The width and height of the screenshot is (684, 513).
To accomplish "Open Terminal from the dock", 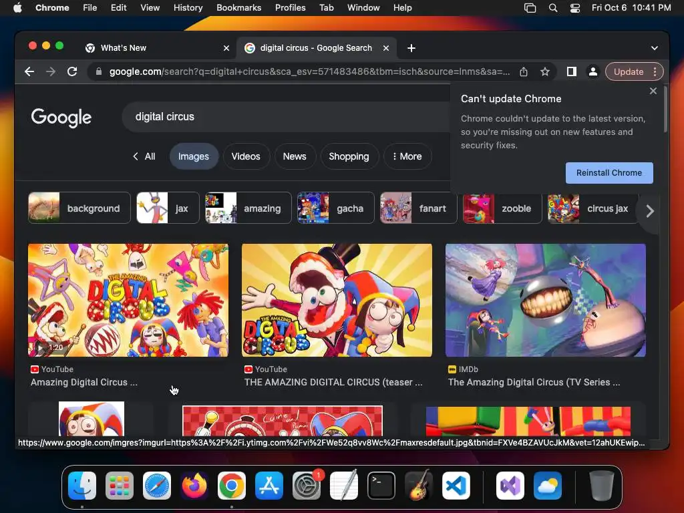I will click(x=381, y=486).
